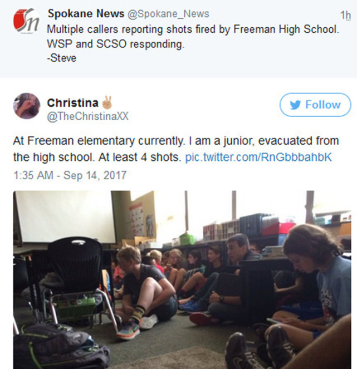Click the peace sign emoji next to Christina
This screenshot has width=357, height=369.
click(x=107, y=102)
